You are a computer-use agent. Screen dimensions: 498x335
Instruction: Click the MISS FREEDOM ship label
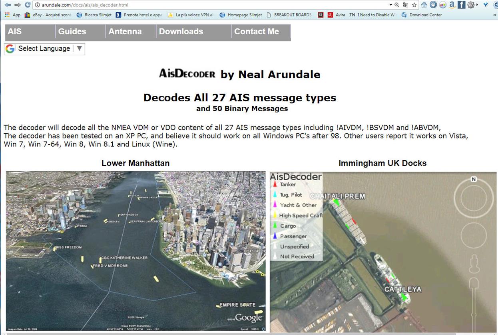pos(69,247)
